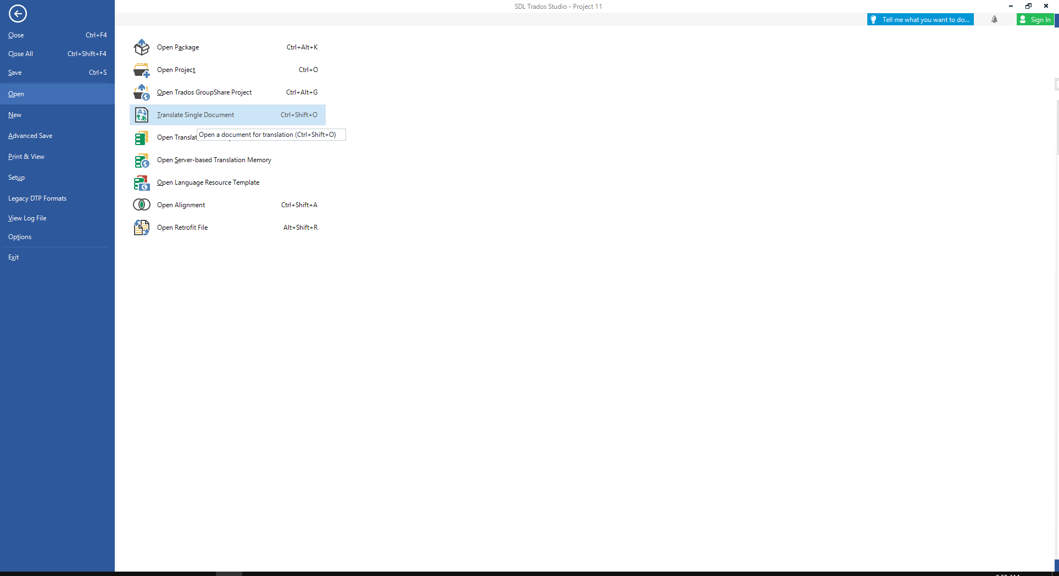Image resolution: width=1059 pixels, height=576 pixels.
Task: Open notifications via the bell icon
Action: 994,20
